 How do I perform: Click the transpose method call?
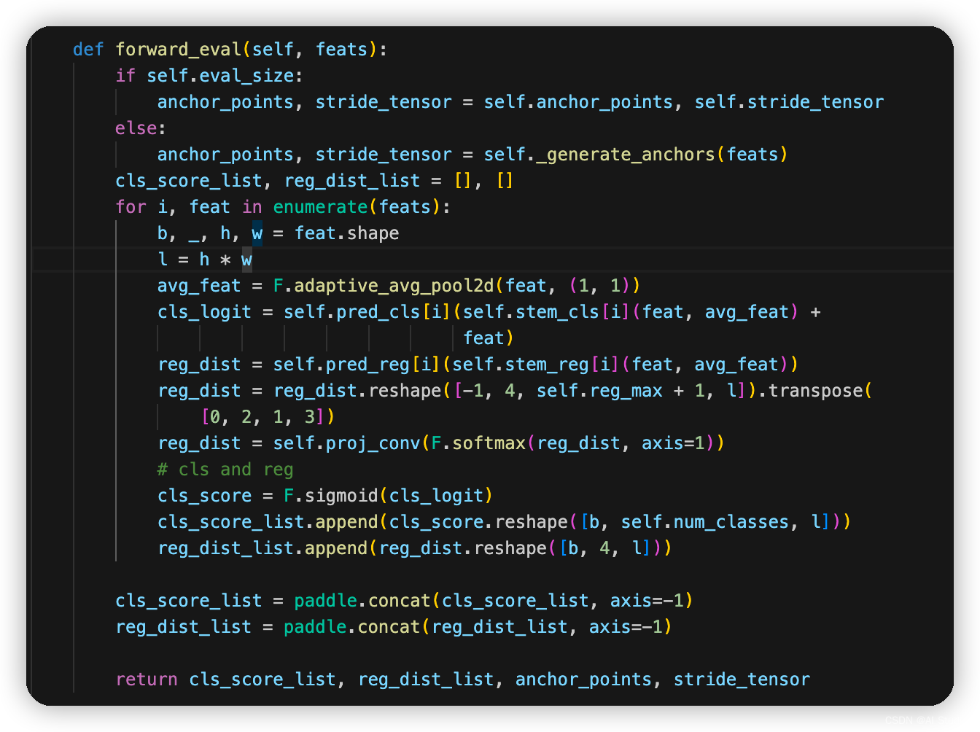tap(816, 391)
